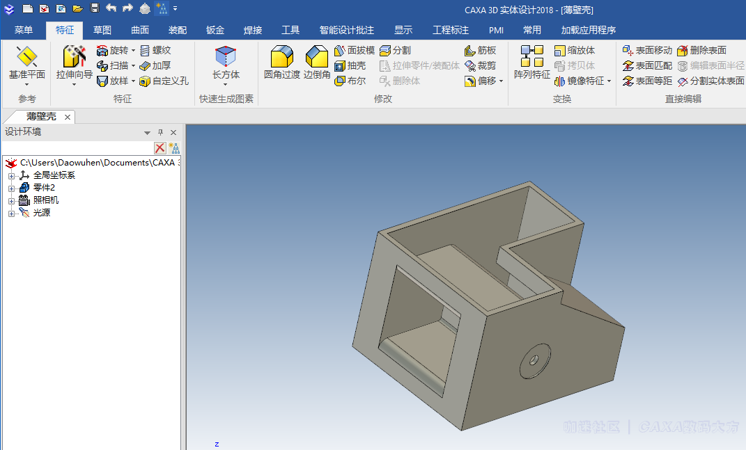Click the 表面移动 button
Image resolution: width=746 pixels, height=450 pixels.
(x=647, y=50)
